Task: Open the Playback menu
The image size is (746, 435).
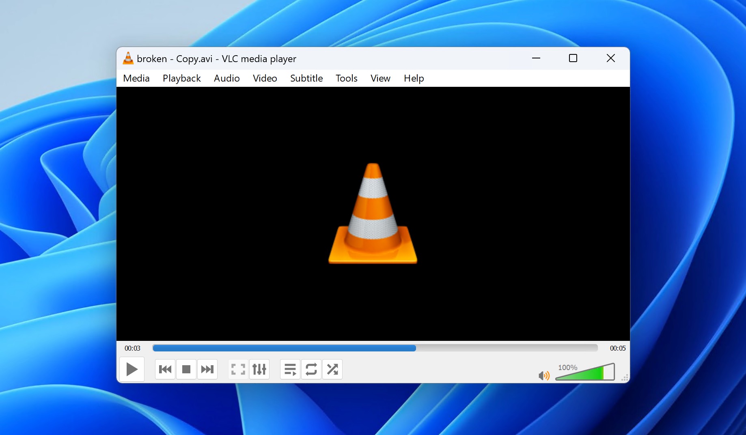Action: point(182,78)
